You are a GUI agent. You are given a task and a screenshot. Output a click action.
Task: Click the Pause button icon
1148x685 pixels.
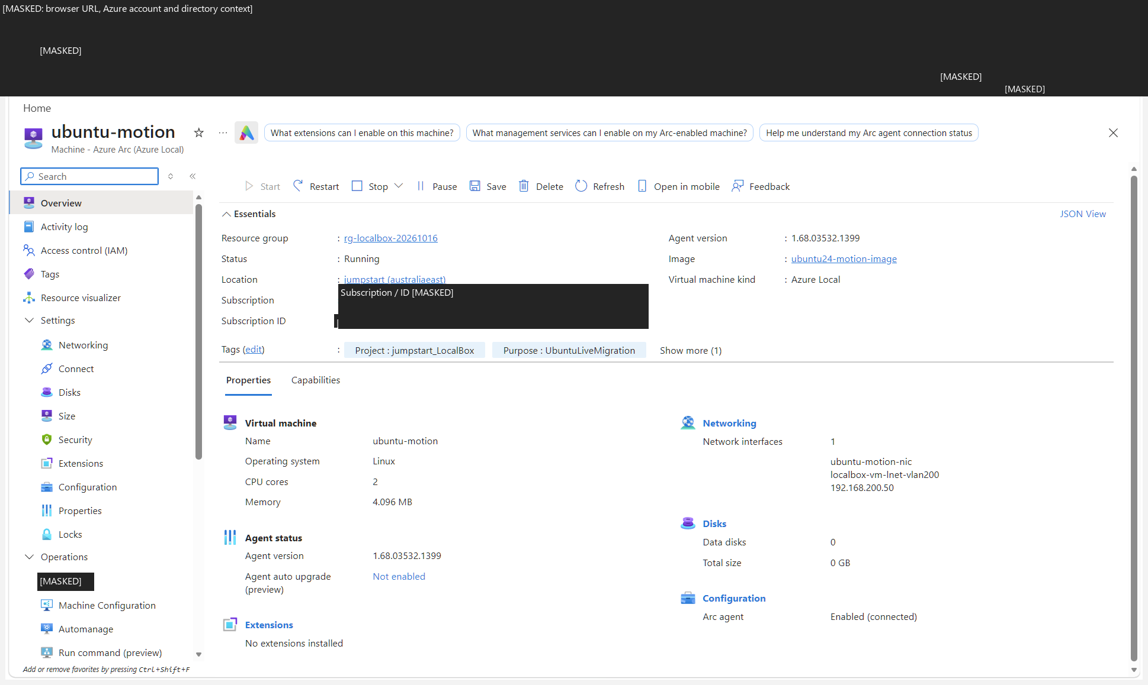(x=420, y=186)
